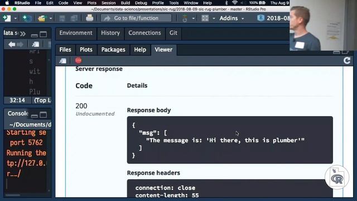357x201 pixels.
Task: Focus the Go to file/function search box
Action: pos(136,18)
